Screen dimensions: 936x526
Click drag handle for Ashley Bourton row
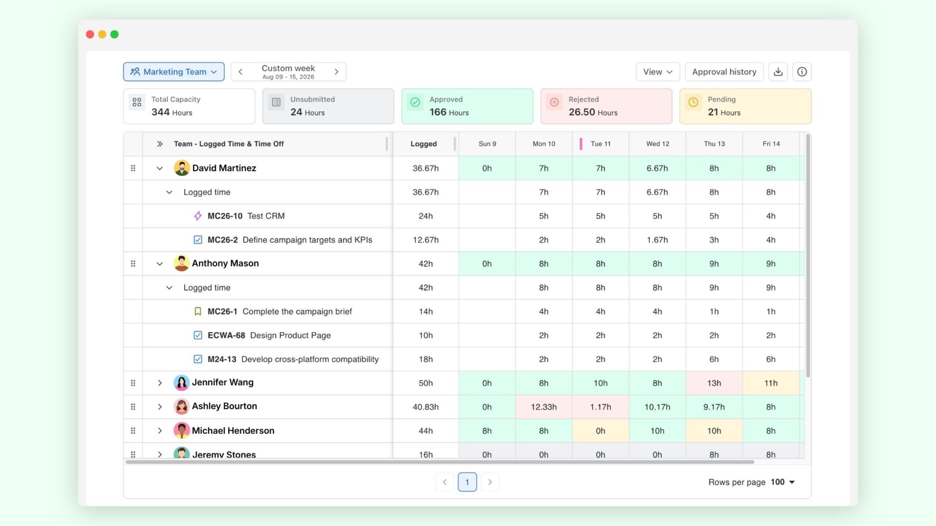point(133,407)
